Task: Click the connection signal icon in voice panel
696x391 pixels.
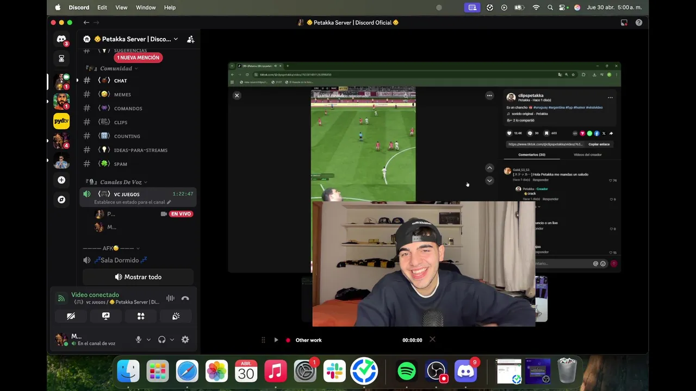Action: pos(61,298)
